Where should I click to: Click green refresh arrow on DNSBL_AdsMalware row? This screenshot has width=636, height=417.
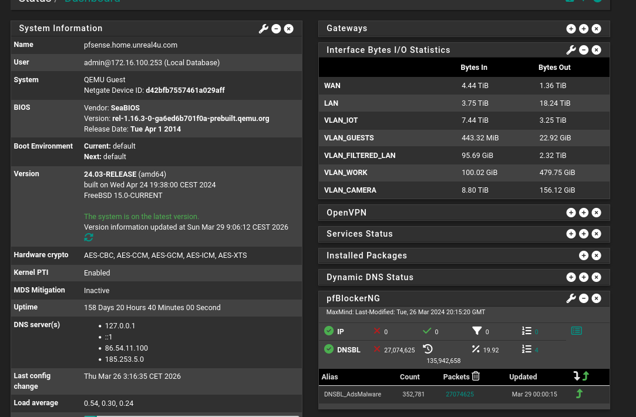click(579, 394)
